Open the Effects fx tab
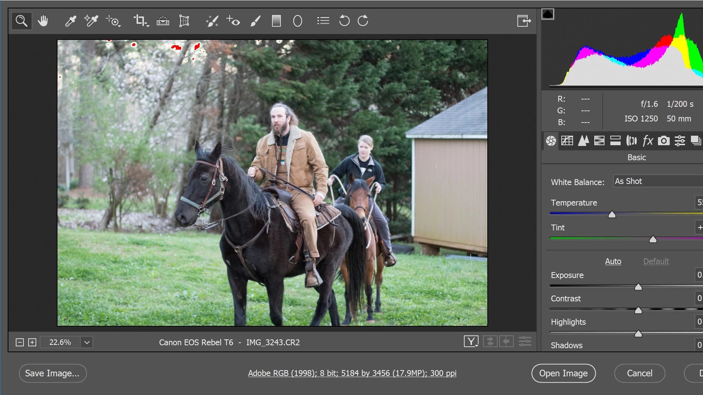Viewport: 703px width, 395px height. pyautogui.click(x=648, y=141)
